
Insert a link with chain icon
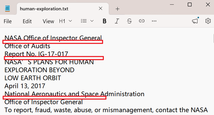click(x=142, y=21)
